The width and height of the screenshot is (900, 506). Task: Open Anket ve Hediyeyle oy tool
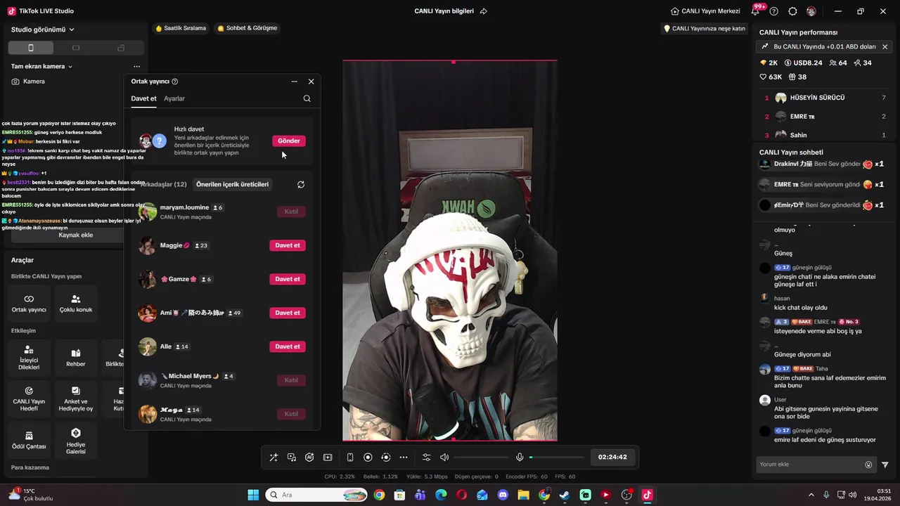(x=76, y=398)
